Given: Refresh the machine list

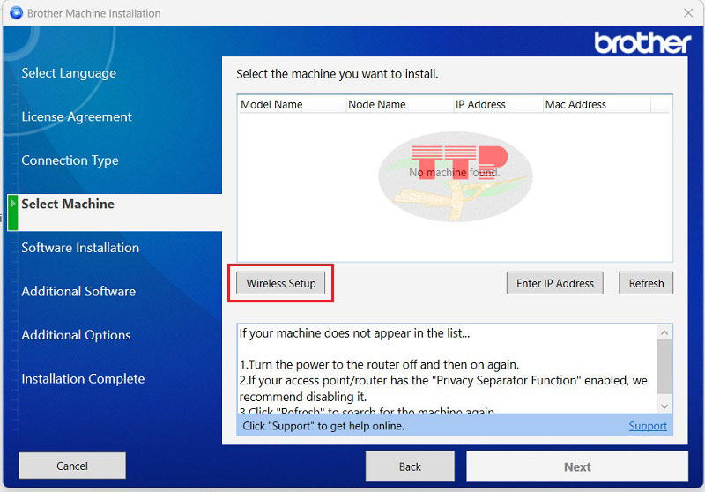Looking at the screenshot, I should pyautogui.click(x=646, y=283).
